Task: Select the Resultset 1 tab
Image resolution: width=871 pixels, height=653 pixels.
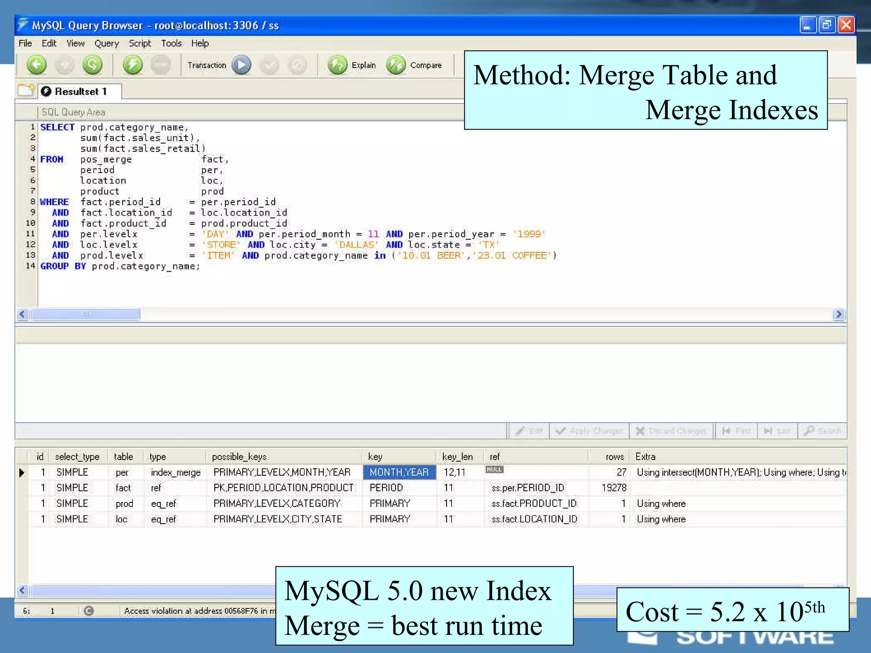Action: point(80,91)
